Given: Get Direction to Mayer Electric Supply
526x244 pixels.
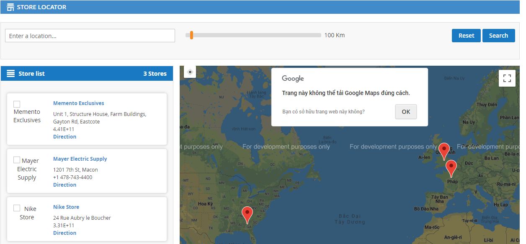Looking at the screenshot, I should pos(64,185).
